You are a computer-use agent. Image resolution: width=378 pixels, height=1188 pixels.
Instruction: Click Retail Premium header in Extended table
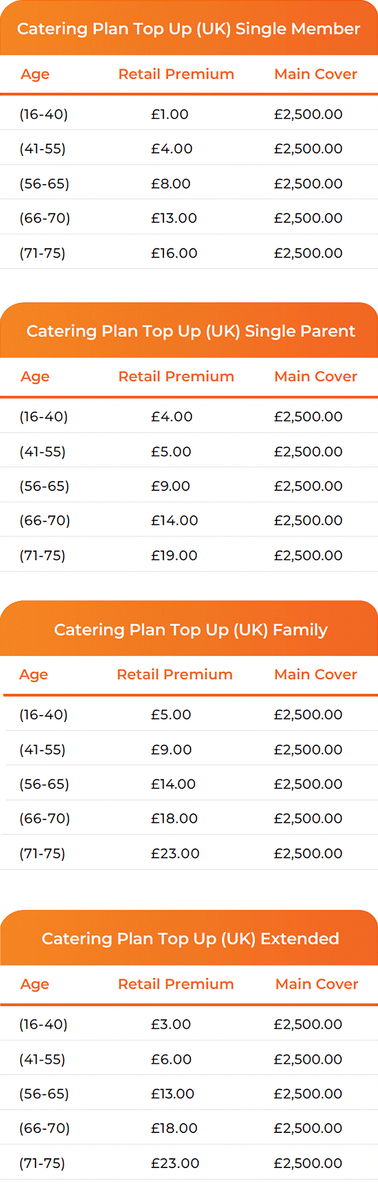176,984
